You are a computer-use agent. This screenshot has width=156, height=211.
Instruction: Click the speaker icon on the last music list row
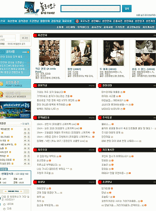(25, 164)
